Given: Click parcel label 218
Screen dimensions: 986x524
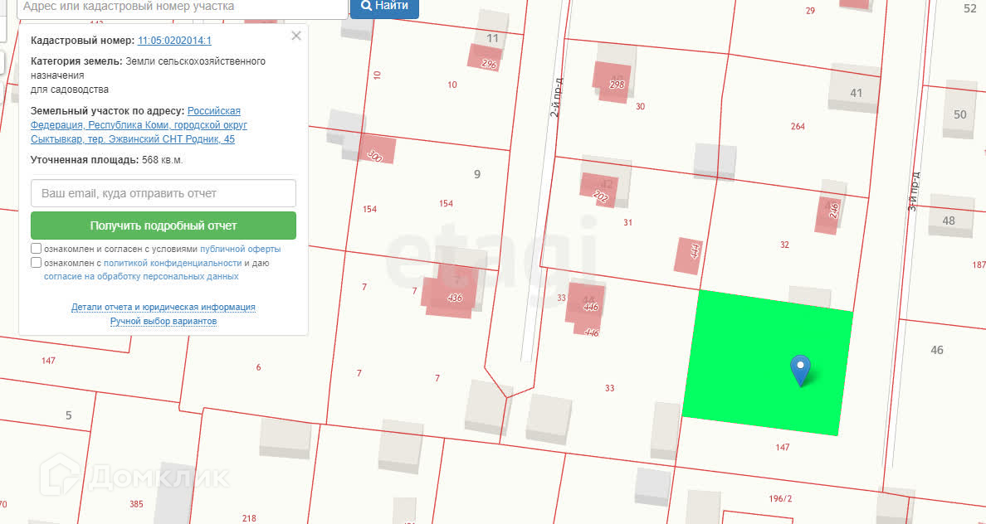Looking at the screenshot, I should pos(249,518).
